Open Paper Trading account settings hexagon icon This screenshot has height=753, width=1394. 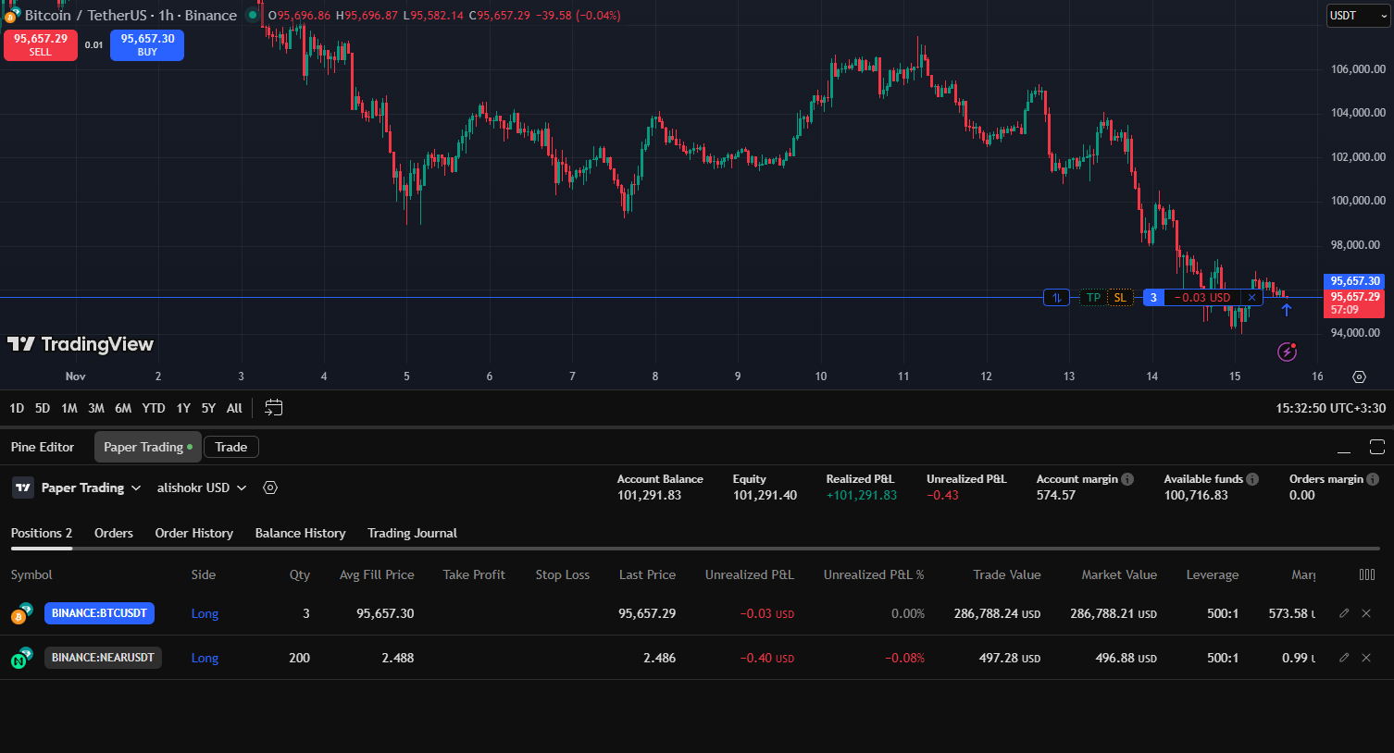[x=270, y=488]
